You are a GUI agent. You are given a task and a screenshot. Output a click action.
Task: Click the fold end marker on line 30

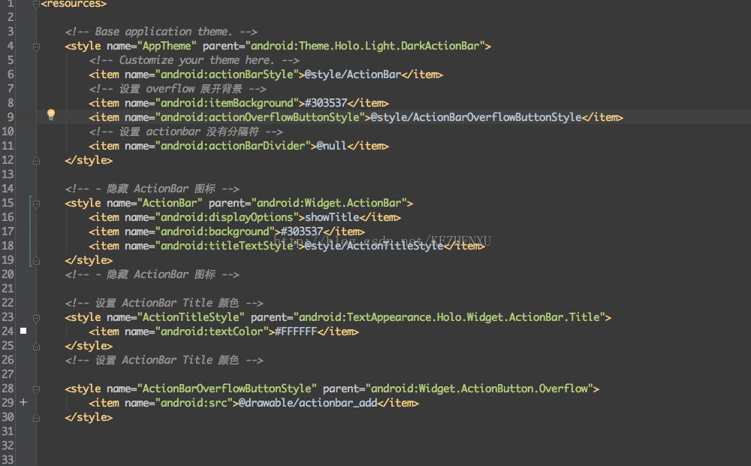(36, 418)
